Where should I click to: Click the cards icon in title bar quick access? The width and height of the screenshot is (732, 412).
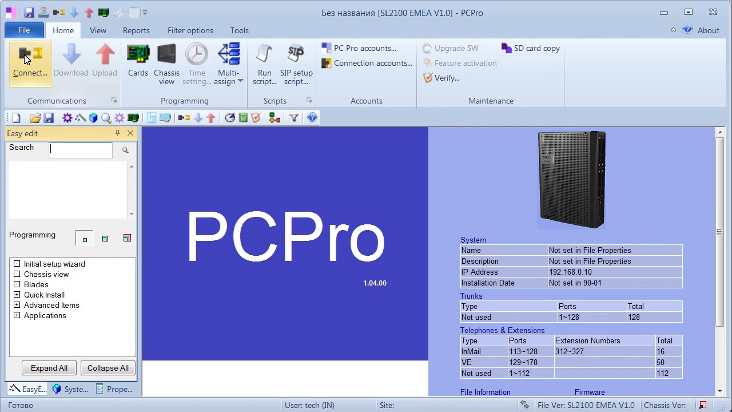[104, 12]
